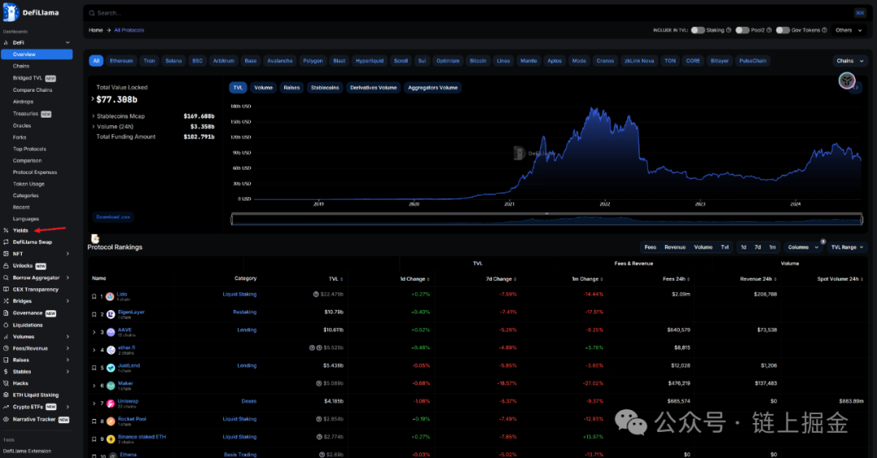Open Bridged TVL in sidebar
The height and width of the screenshot is (458, 877).
34,78
